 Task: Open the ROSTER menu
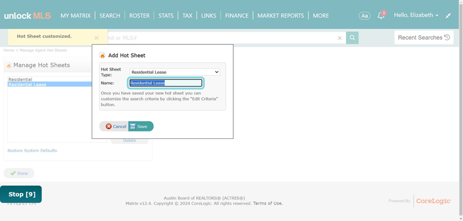pyautogui.click(x=139, y=16)
